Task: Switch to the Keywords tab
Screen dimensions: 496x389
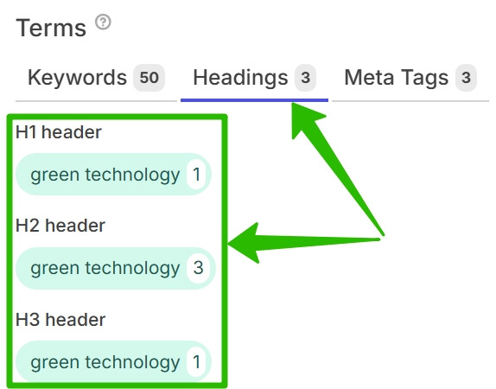Action: coord(96,78)
